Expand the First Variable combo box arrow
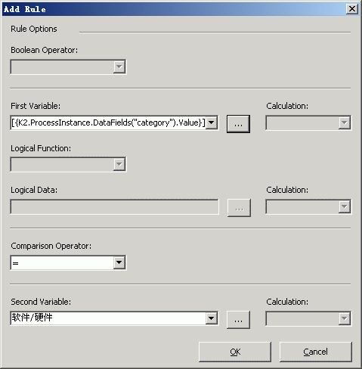Image resolution: width=362 pixels, height=369 pixels. tap(212, 122)
